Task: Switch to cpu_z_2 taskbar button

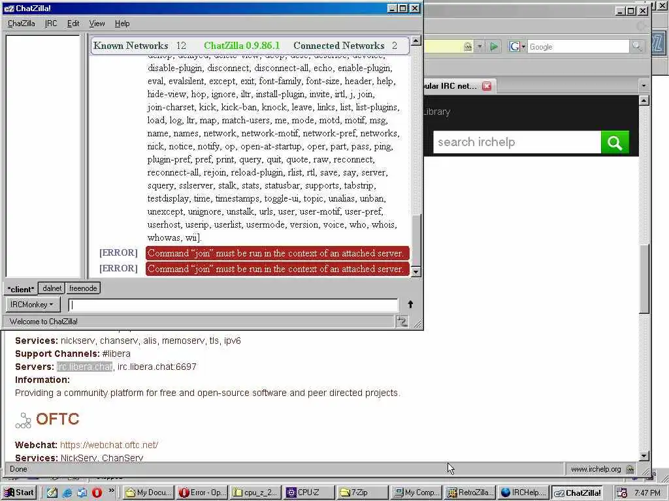Action: (x=255, y=493)
